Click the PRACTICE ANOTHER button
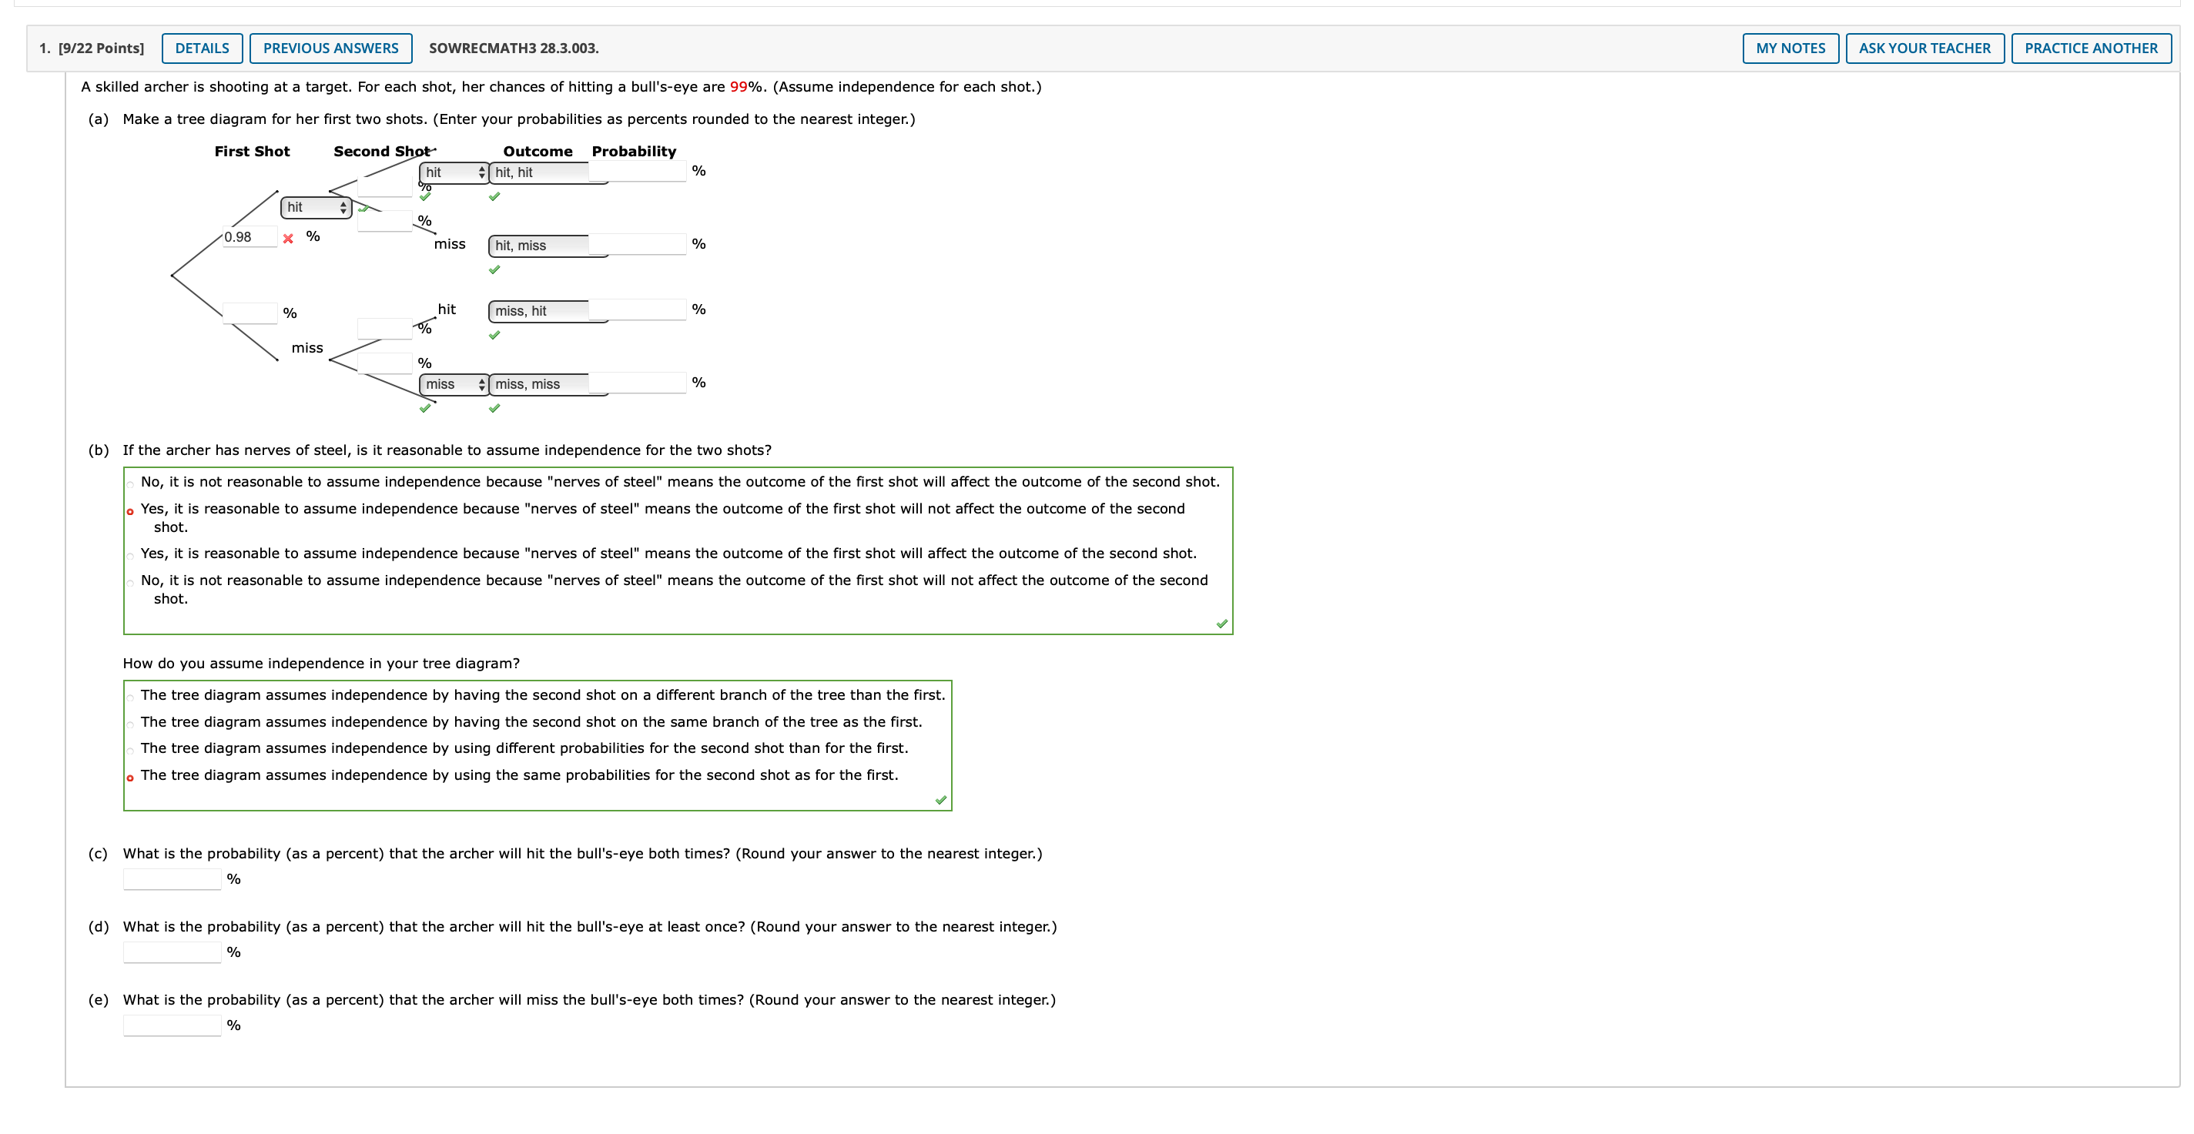Screen dimensions: 2194x1134 [x=2090, y=48]
